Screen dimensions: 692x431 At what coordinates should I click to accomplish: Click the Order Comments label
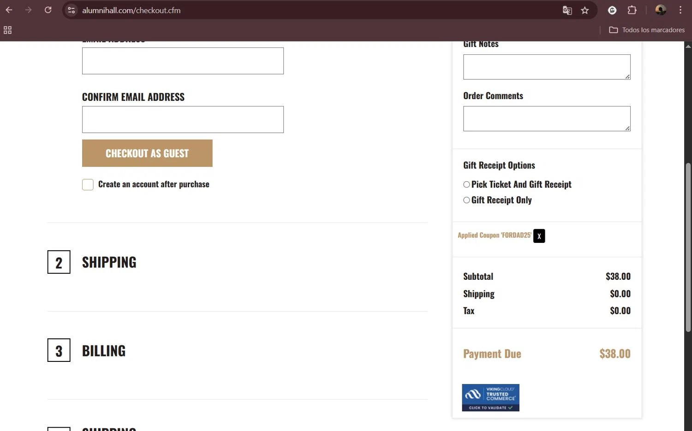pos(493,96)
